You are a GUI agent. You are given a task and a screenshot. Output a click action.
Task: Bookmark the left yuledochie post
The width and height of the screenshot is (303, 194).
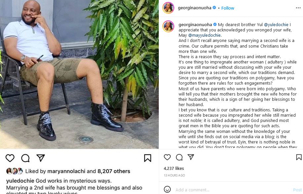tap(148, 158)
